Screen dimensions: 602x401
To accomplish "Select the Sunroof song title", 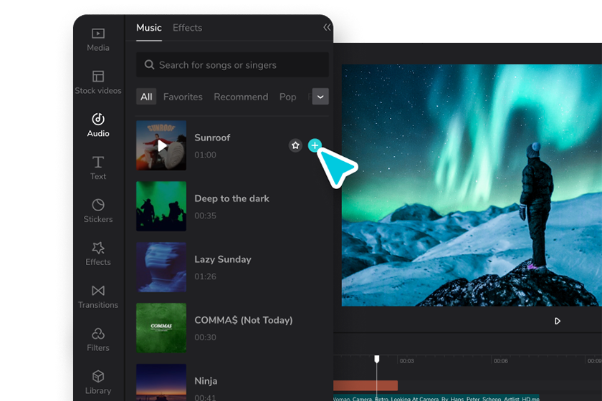I will point(212,137).
